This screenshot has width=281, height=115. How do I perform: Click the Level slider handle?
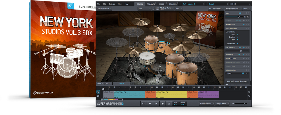[x=239, y=17]
